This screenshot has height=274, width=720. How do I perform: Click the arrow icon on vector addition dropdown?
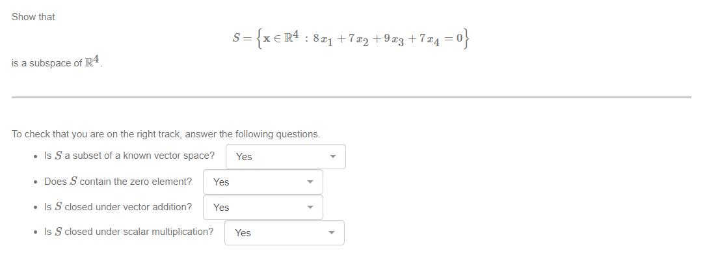[x=310, y=208]
